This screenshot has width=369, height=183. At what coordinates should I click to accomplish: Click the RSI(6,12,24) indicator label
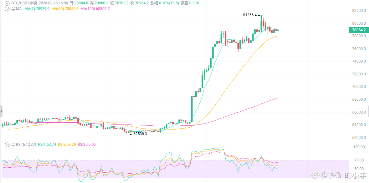pos(26,145)
